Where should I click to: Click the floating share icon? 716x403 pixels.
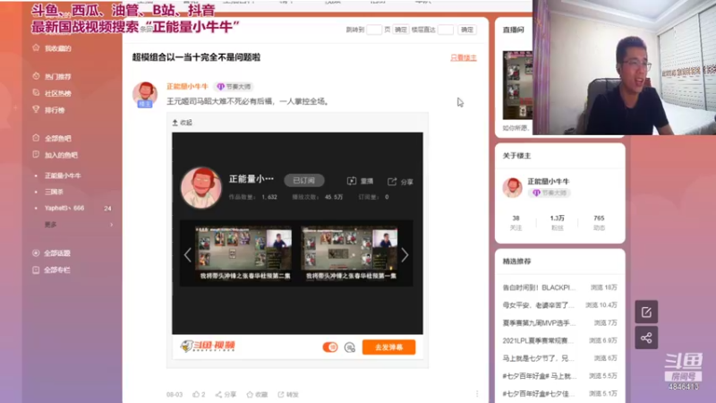pos(646,338)
